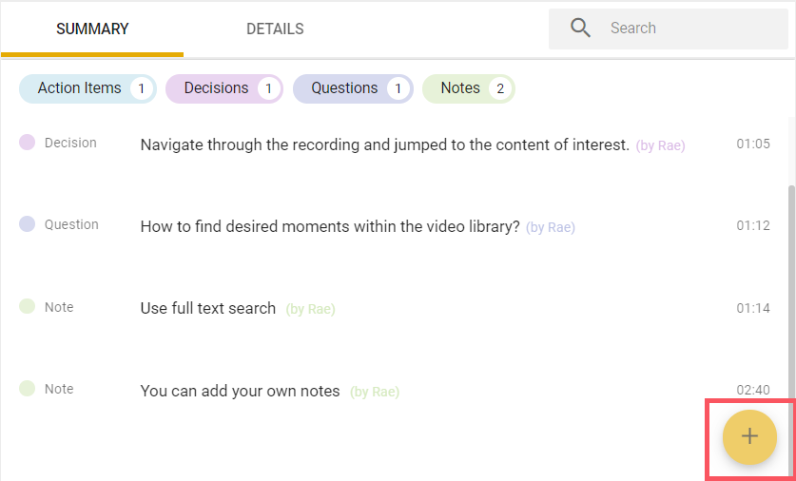The image size is (796, 481).
Task: Open the SUMMARY tab
Action: (92, 29)
